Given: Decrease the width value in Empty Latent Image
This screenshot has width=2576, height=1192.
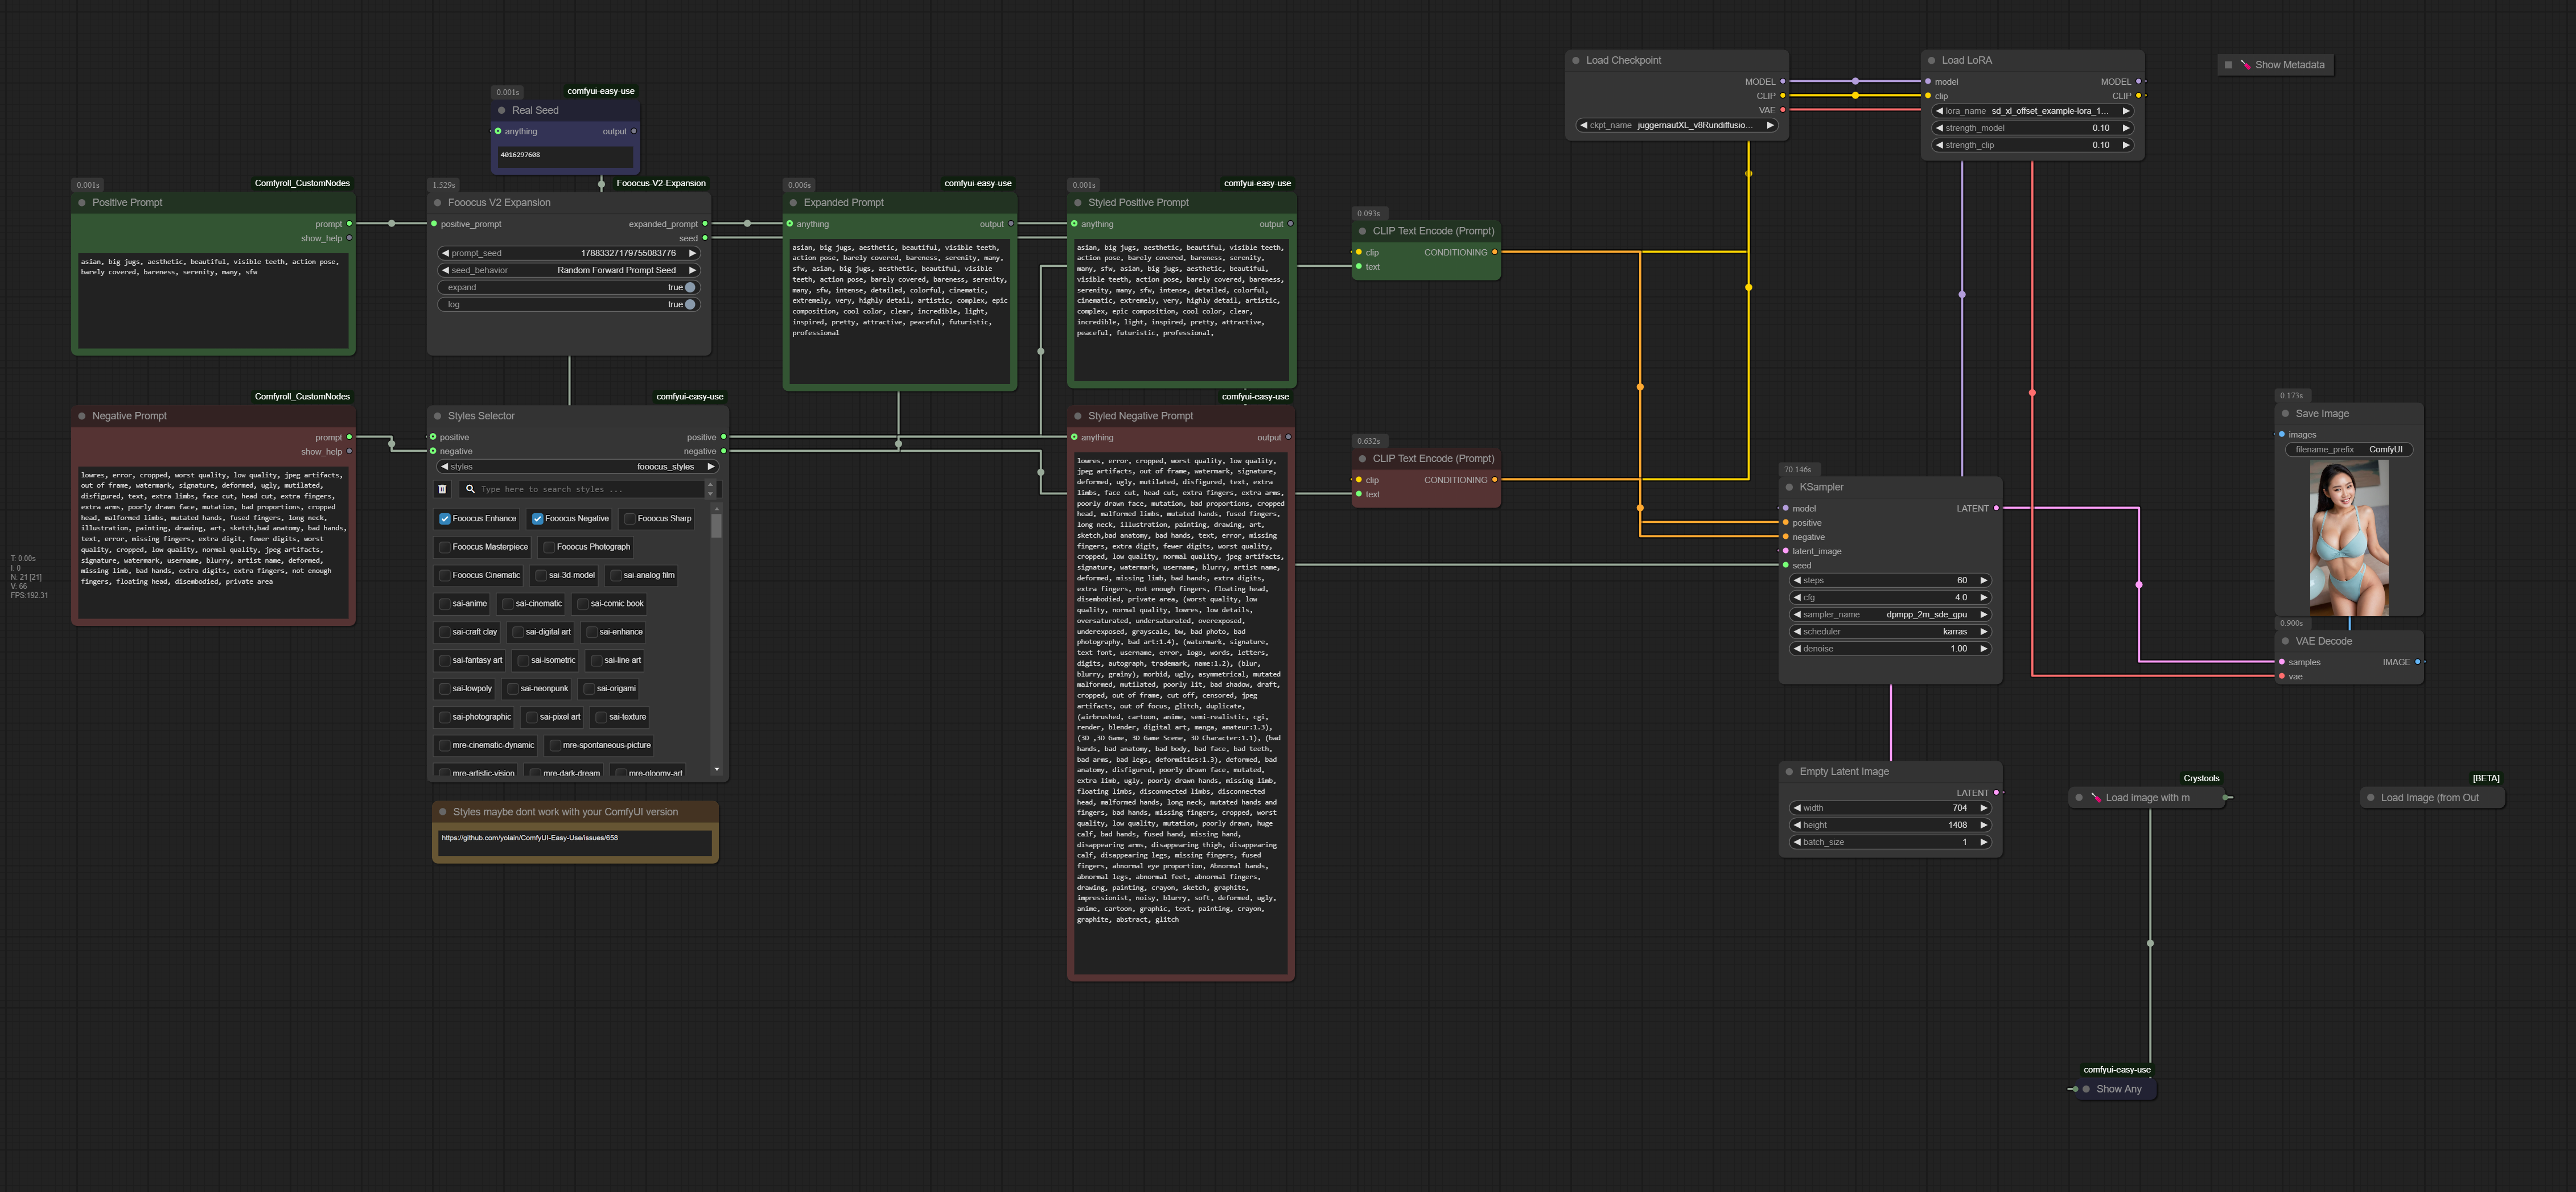Looking at the screenshot, I should click(1797, 808).
